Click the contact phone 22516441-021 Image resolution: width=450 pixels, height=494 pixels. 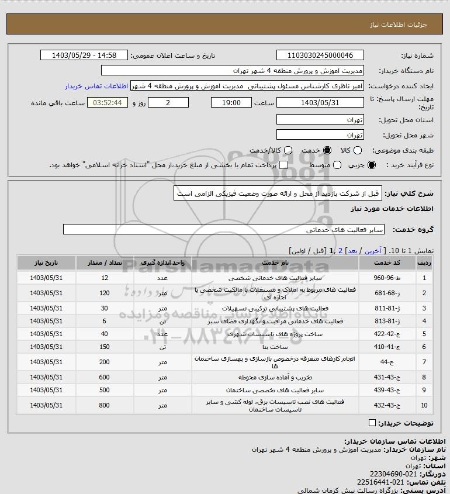click(x=380, y=482)
